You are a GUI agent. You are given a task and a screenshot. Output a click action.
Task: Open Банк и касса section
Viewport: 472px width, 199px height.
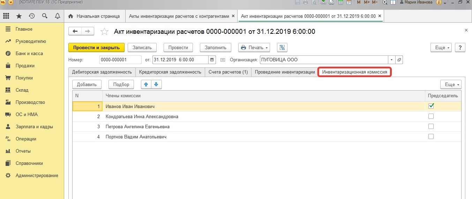29,54
